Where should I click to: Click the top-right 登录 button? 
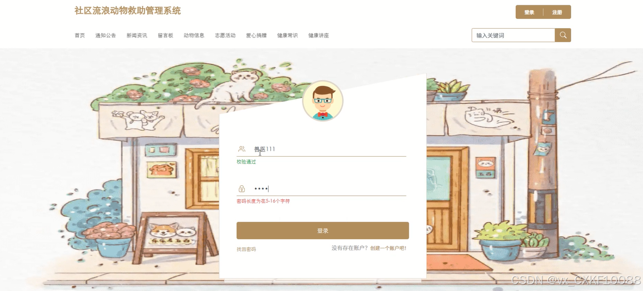coord(529,12)
